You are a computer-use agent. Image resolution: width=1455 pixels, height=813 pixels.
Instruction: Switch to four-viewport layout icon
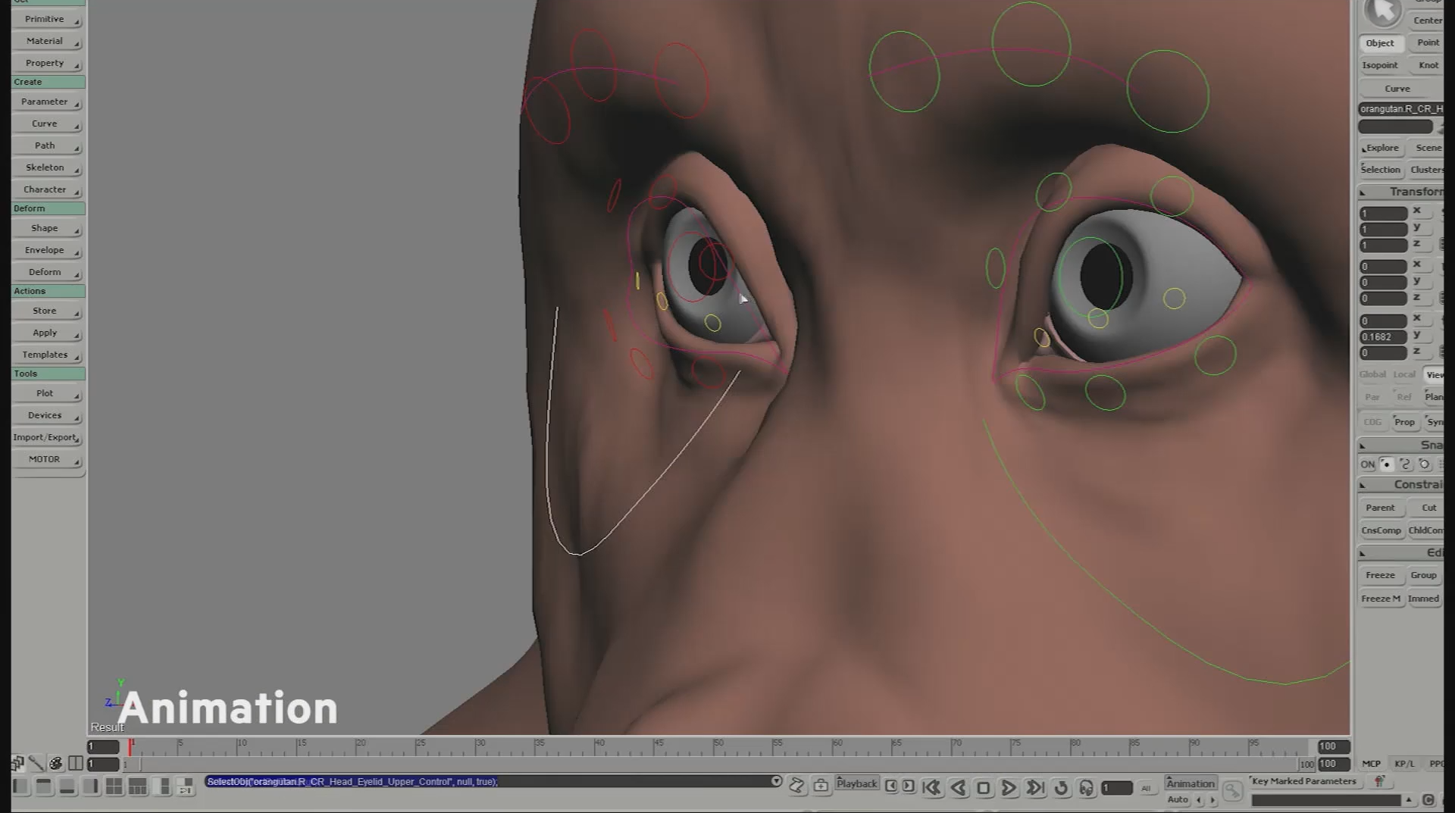(x=114, y=786)
